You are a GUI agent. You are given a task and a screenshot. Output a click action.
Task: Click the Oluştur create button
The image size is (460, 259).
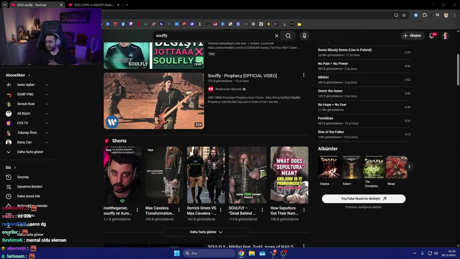pos(412,36)
